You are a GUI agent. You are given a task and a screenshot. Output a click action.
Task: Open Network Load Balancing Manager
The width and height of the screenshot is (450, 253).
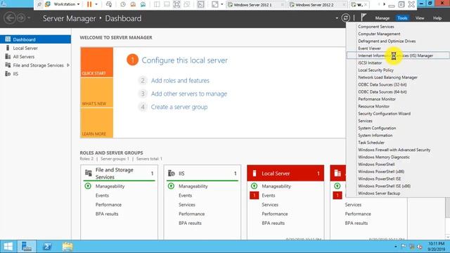[x=387, y=77]
